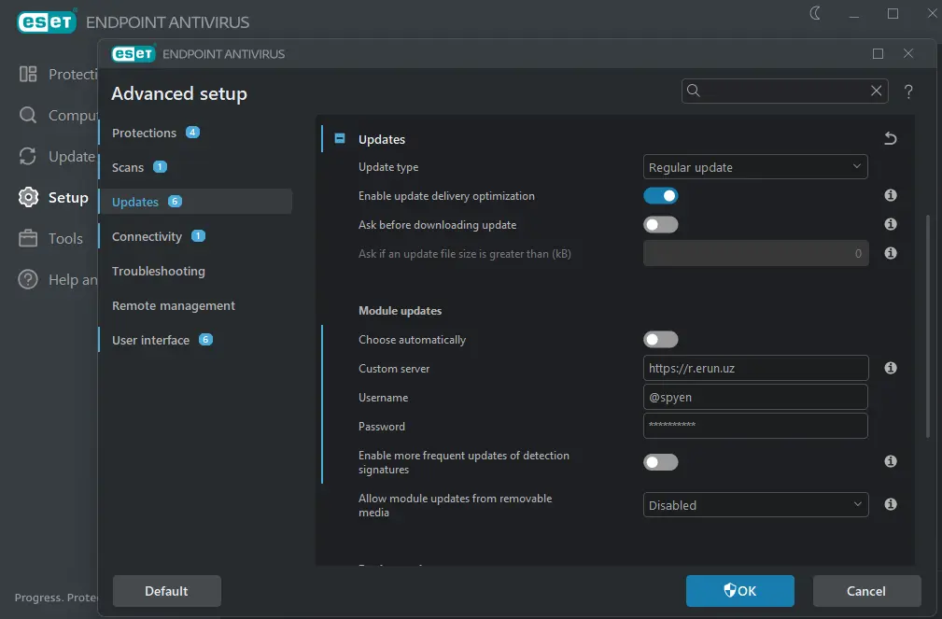The width and height of the screenshot is (942, 619).
Task: Show info for Enable update delivery optimization
Action: pyautogui.click(x=891, y=195)
